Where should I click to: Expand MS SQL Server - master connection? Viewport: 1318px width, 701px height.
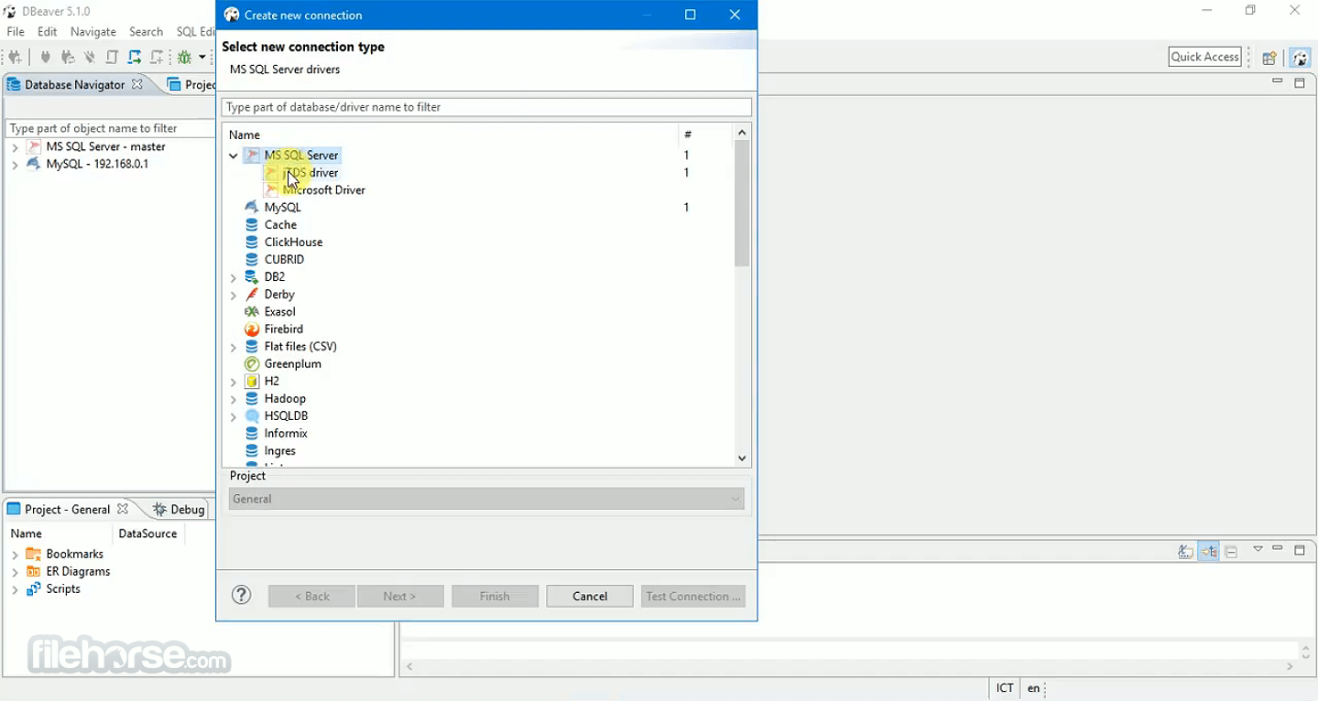[15, 147]
